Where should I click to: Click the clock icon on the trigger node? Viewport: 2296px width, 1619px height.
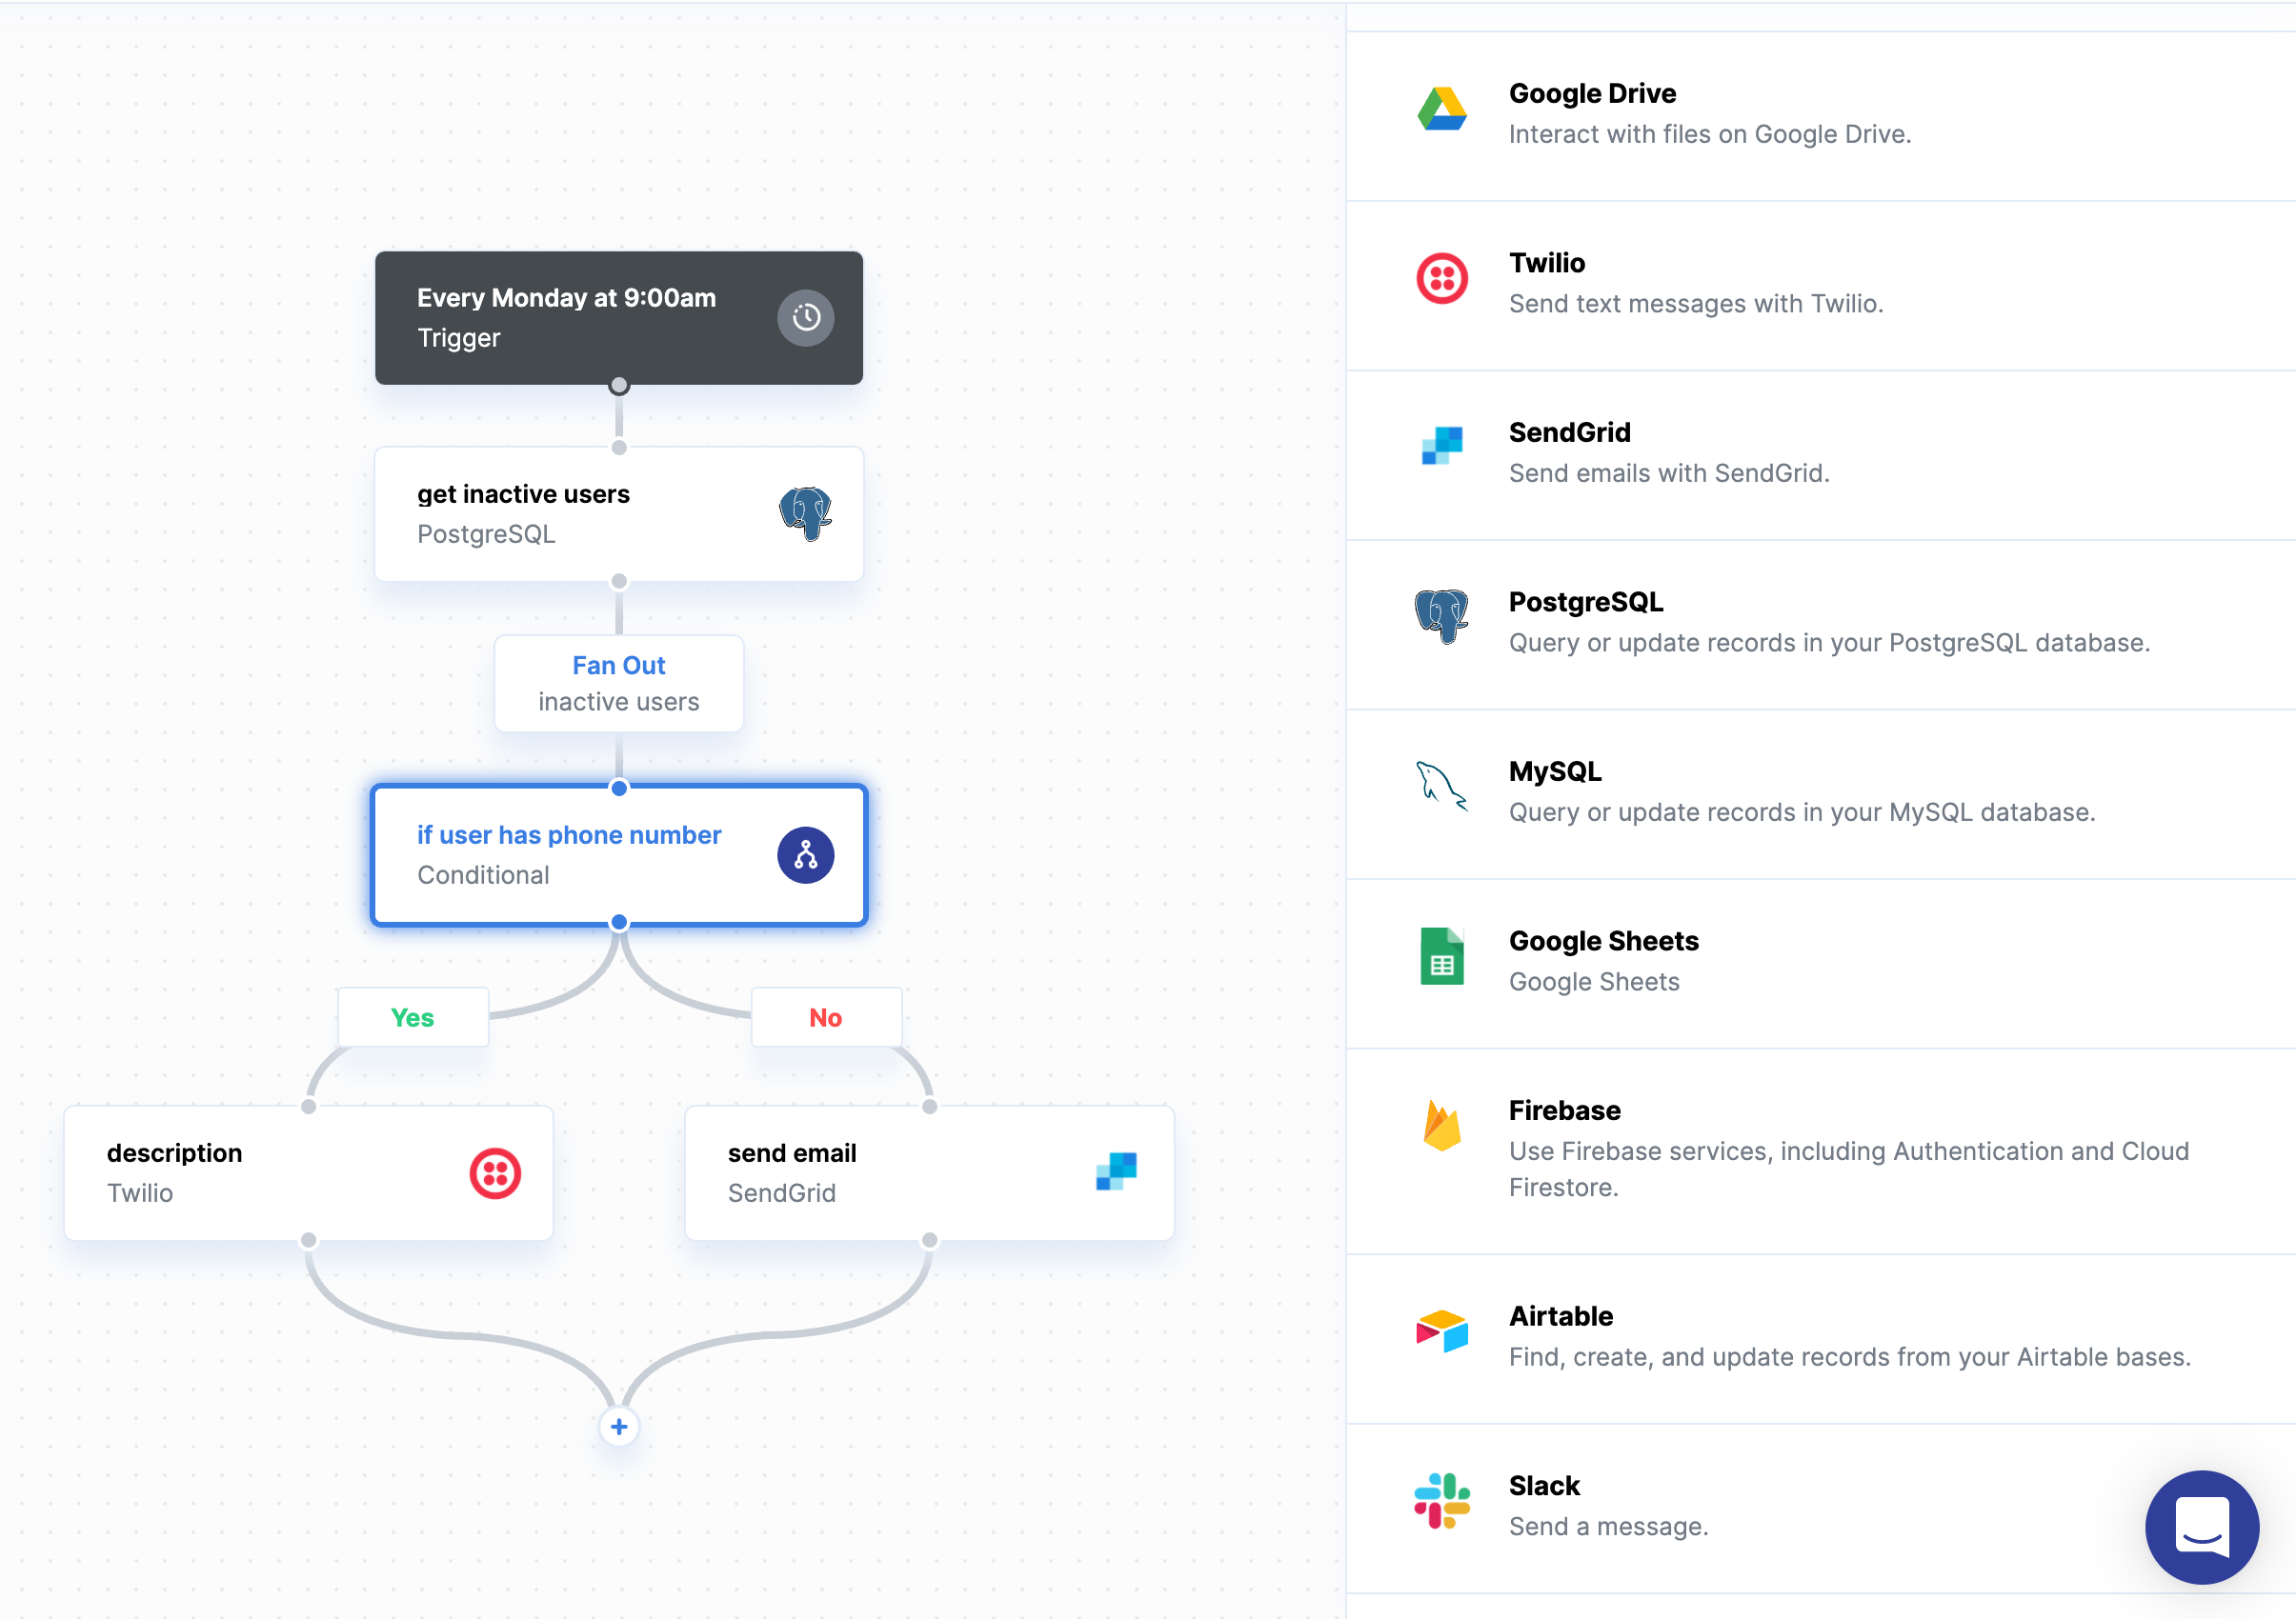tap(805, 318)
